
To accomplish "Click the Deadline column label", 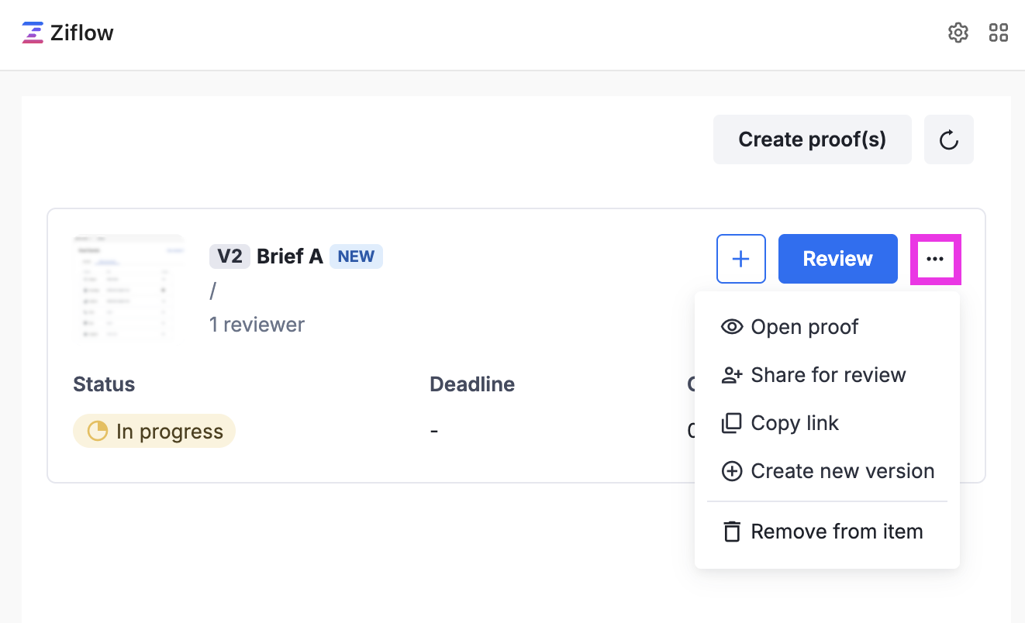I will point(472,384).
